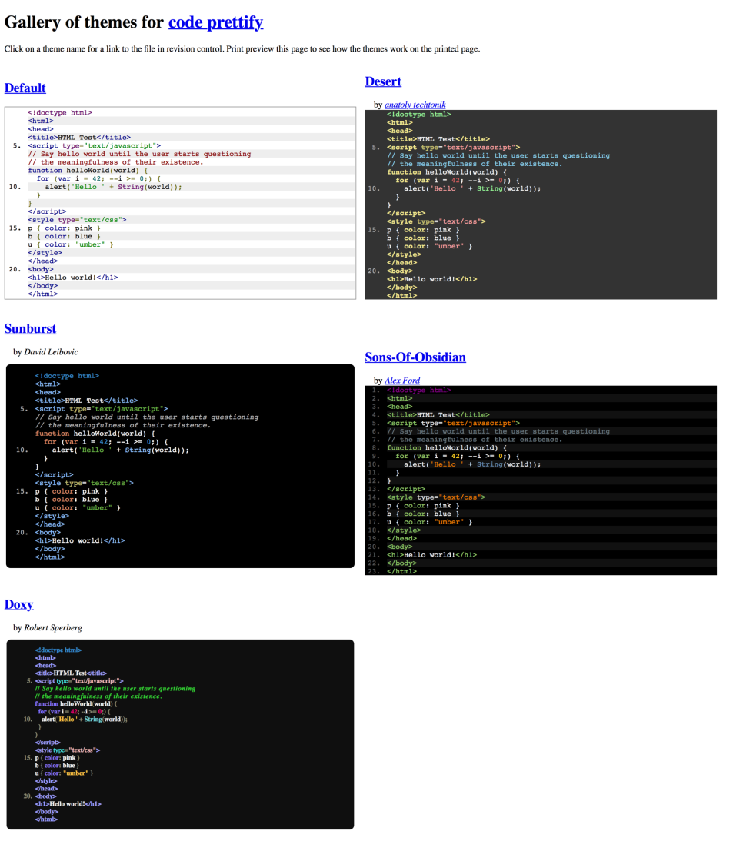Open the Default theme link
Viewport: 743px width, 851px height.
[25, 88]
